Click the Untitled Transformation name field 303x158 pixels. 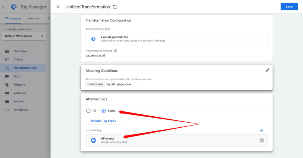click(88, 7)
